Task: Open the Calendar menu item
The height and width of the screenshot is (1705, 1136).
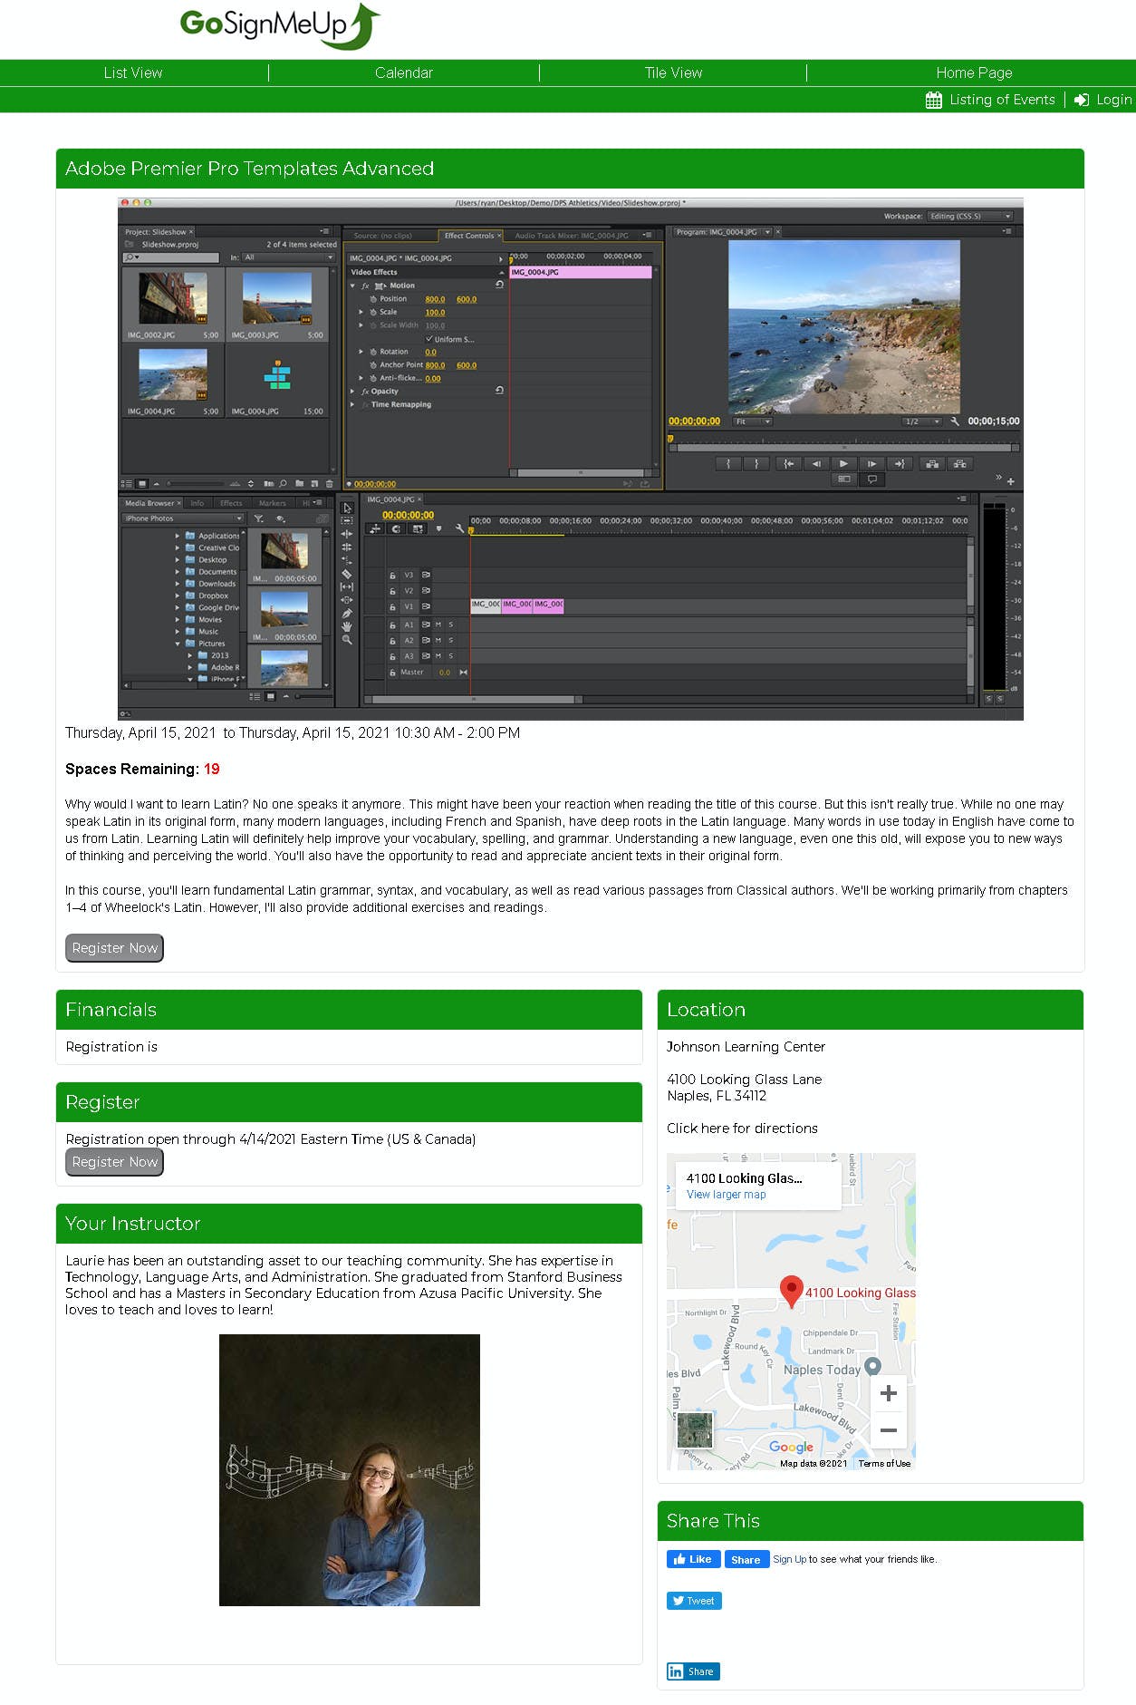Action: pos(404,73)
